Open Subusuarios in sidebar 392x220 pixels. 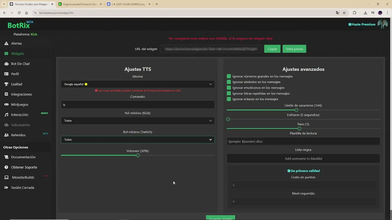point(20,125)
